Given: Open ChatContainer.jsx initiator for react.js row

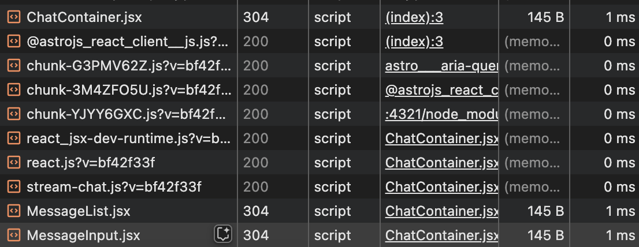Looking at the screenshot, I should pyautogui.click(x=441, y=163).
